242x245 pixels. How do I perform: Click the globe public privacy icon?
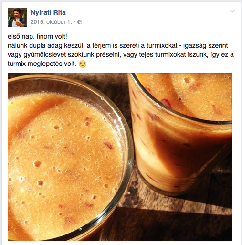(x=80, y=22)
